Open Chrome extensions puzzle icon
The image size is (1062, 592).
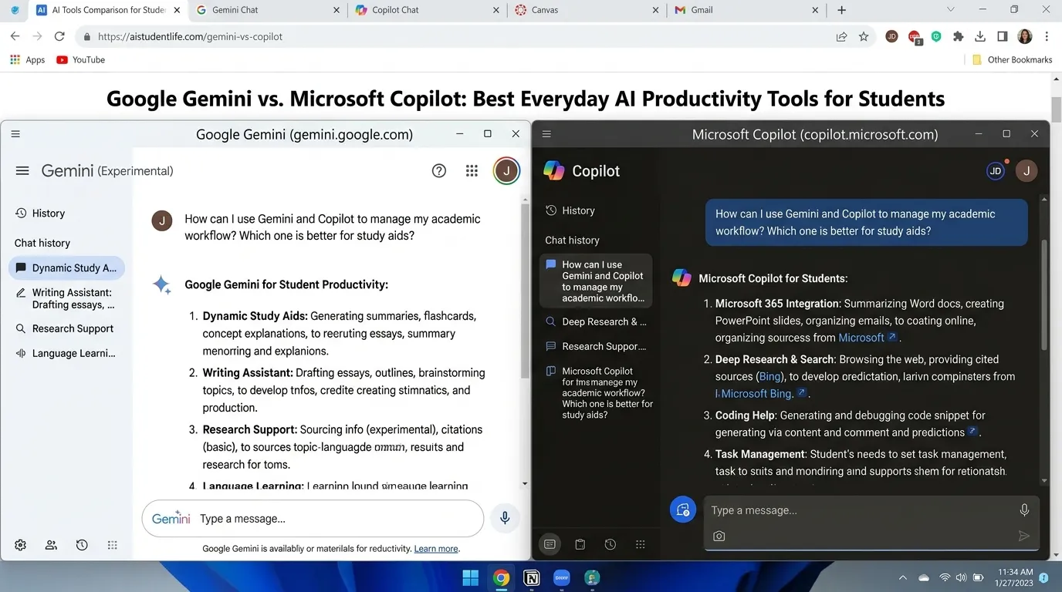point(959,36)
